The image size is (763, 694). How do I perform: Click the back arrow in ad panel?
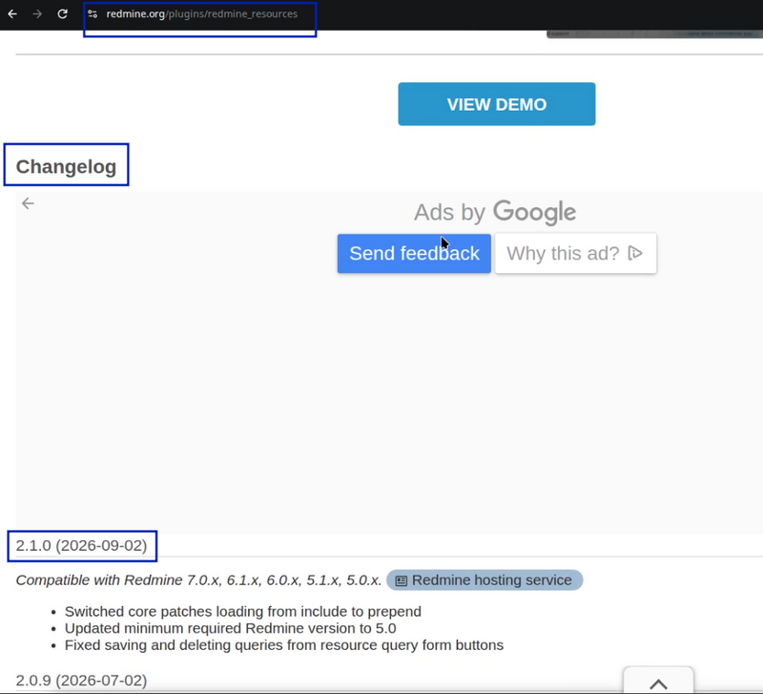[29, 203]
